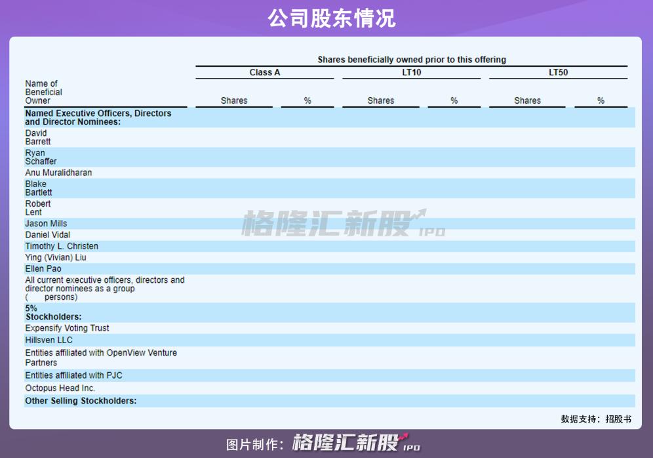653x458 pixels.
Task: Click 'Entities affiliated with OpenView Venture Partners'
Action: click(x=101, y=358)
